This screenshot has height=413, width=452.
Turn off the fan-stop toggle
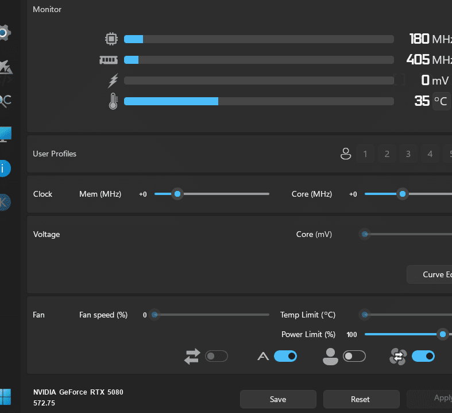tap(423, 357)
